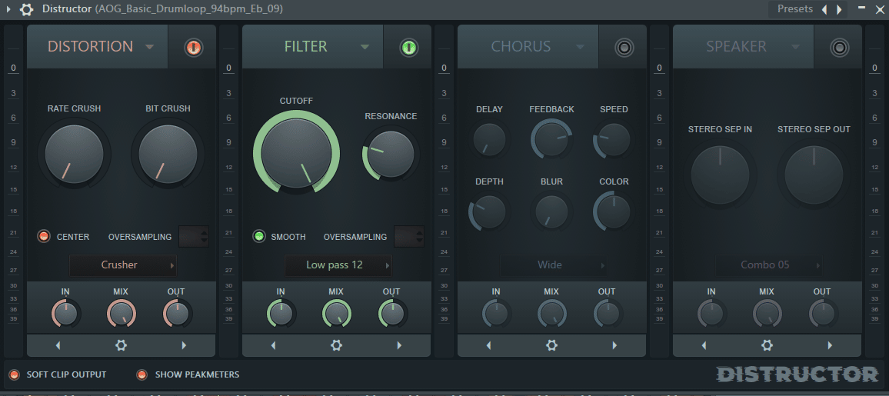
Task: Click the Speaker OUT knob
Action: pyautogui.click(x=823, y=314)
